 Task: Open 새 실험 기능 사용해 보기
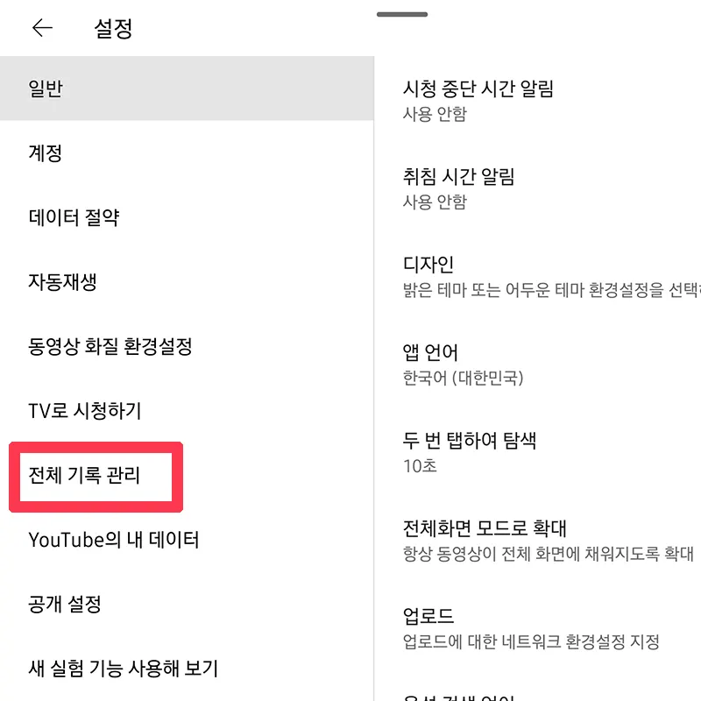(187, 669)
